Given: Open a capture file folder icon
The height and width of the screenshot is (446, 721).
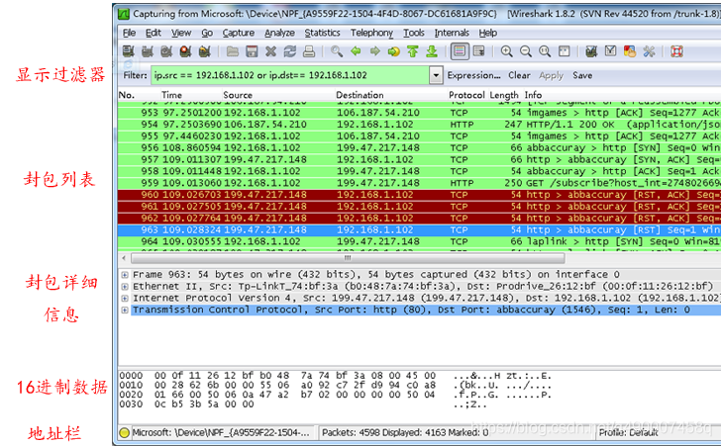Looking at the screenshot, I should pos(233,51).
